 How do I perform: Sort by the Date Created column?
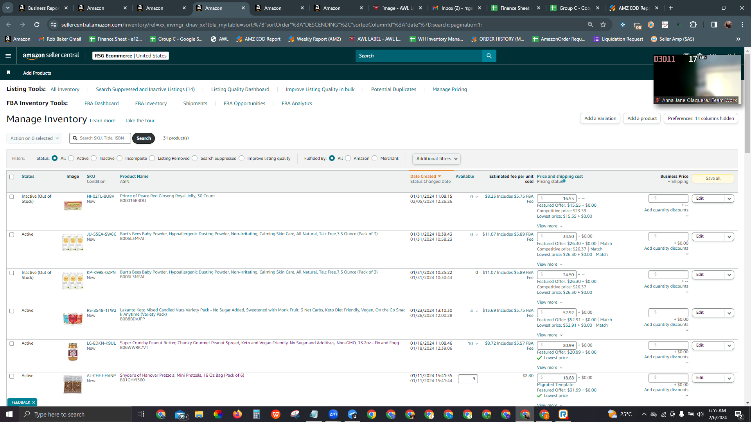426,177
